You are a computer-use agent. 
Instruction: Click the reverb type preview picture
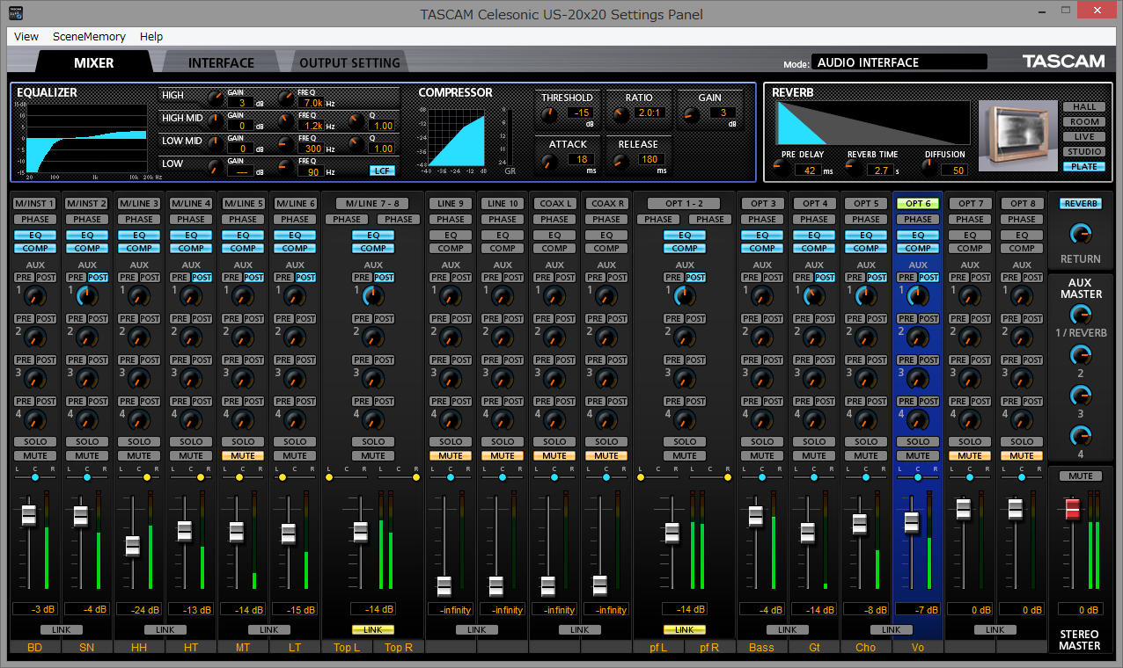[1018, 135]
